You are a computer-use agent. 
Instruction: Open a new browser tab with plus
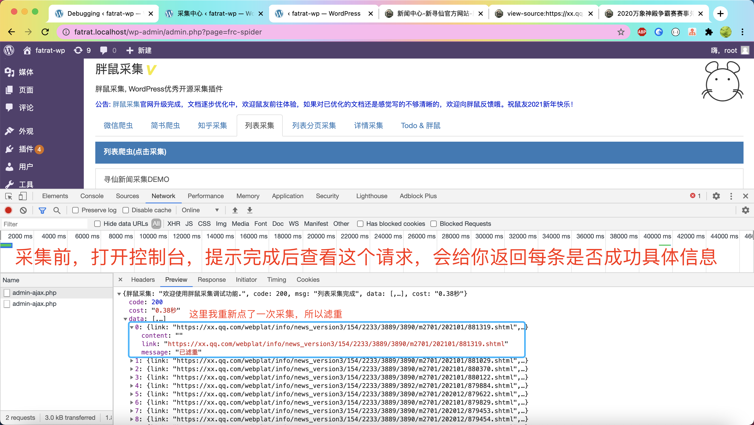721,13
